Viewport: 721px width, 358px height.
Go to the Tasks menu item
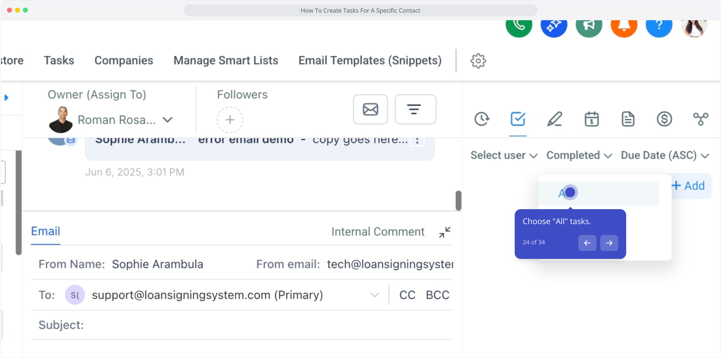59,60
